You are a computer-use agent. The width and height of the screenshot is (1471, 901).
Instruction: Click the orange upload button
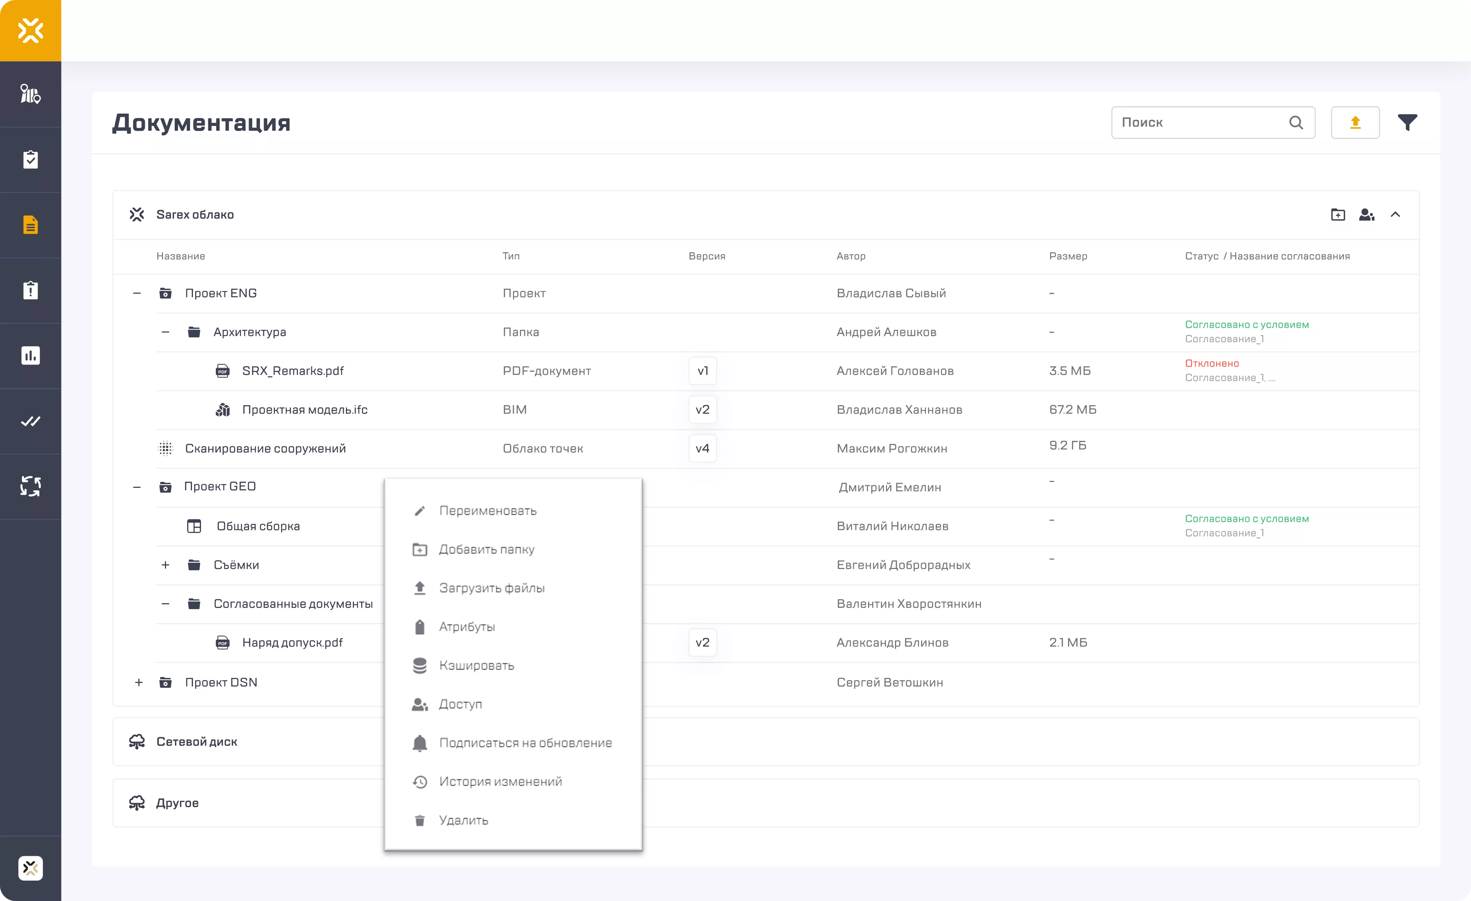(1354, 122)
